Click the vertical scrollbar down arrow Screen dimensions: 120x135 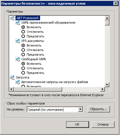[107, 85]
